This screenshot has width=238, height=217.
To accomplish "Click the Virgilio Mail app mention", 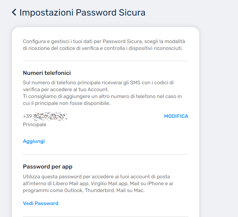I will coord(109,183).
